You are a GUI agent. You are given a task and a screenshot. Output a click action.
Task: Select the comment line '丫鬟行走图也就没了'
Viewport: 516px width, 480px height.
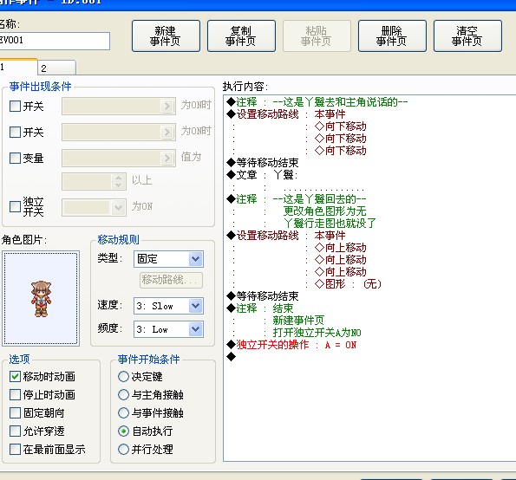point(330,224)
